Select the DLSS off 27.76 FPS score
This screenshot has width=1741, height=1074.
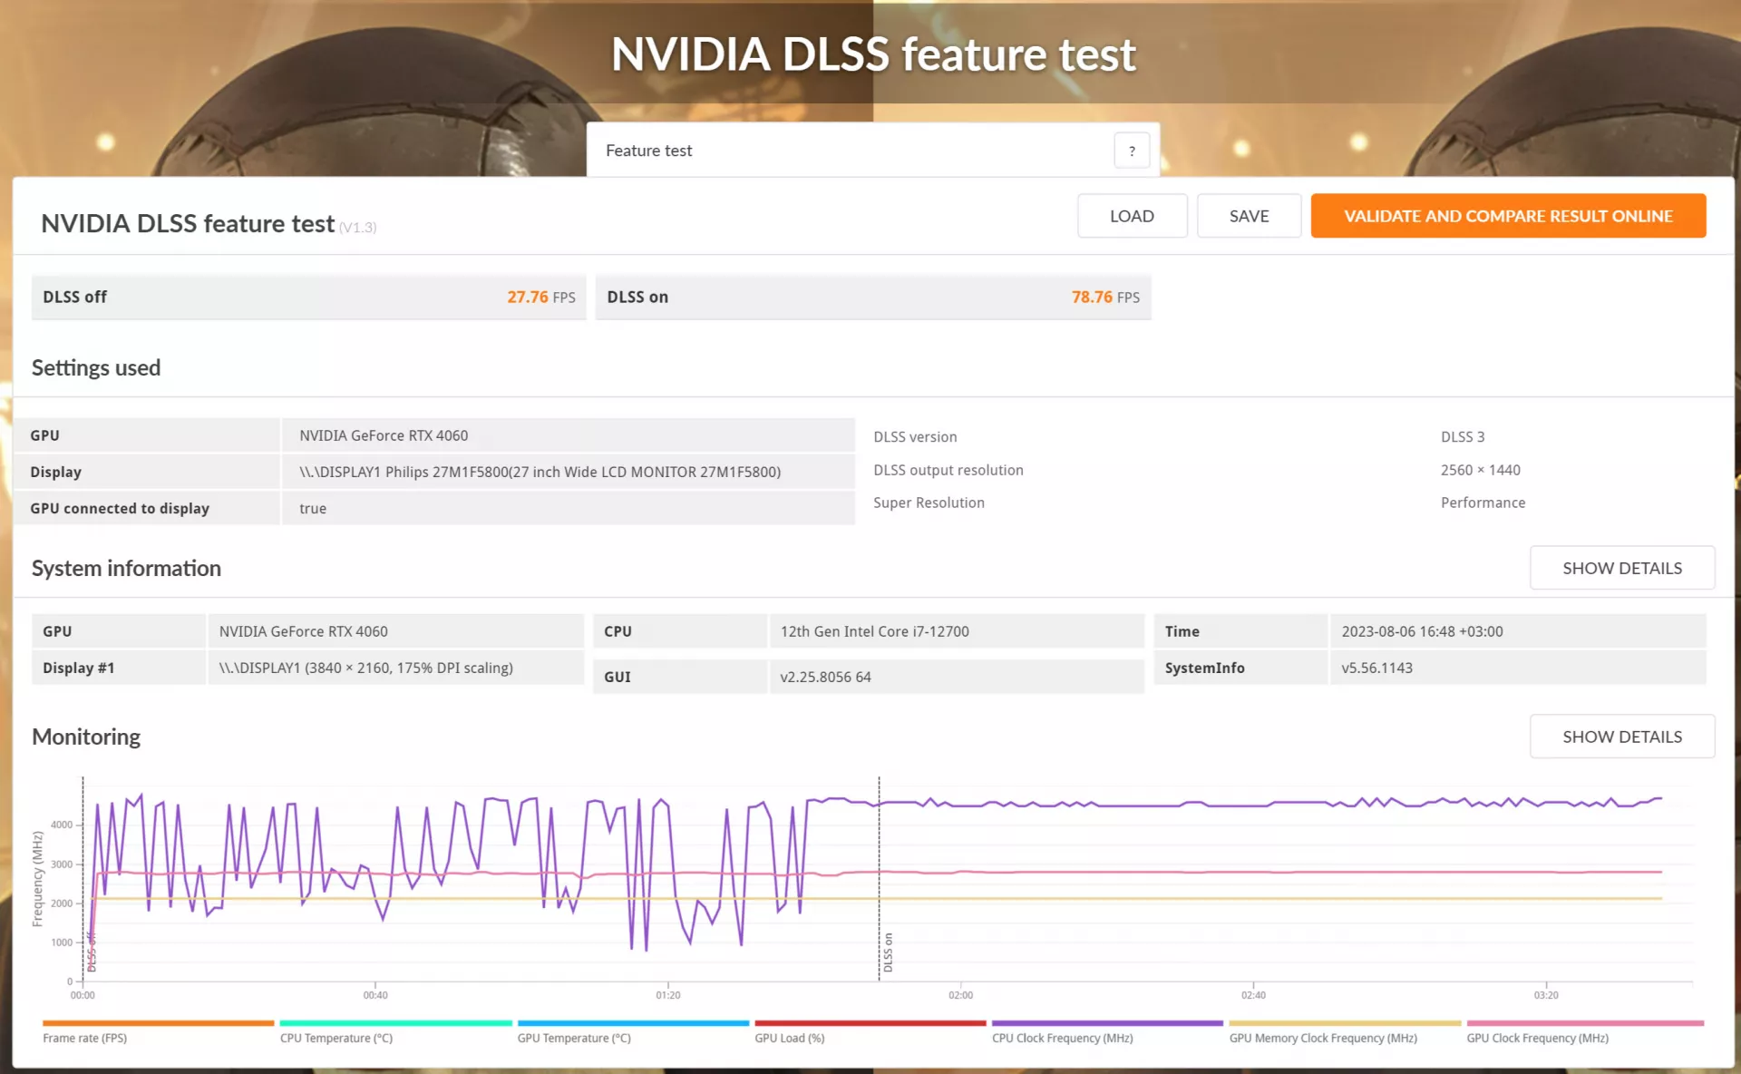(x=308, y=297)
